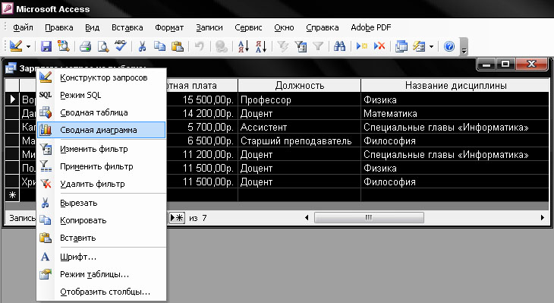The image size is (554, 303).
Task: Expand toolbar options chevron at toolbar end
Action: click(464, 47)
